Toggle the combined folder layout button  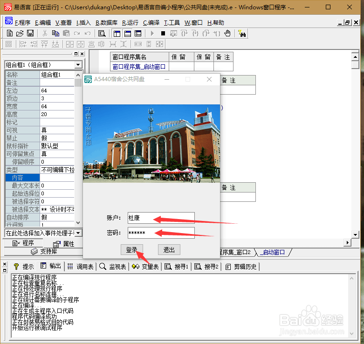click(138, 34)
